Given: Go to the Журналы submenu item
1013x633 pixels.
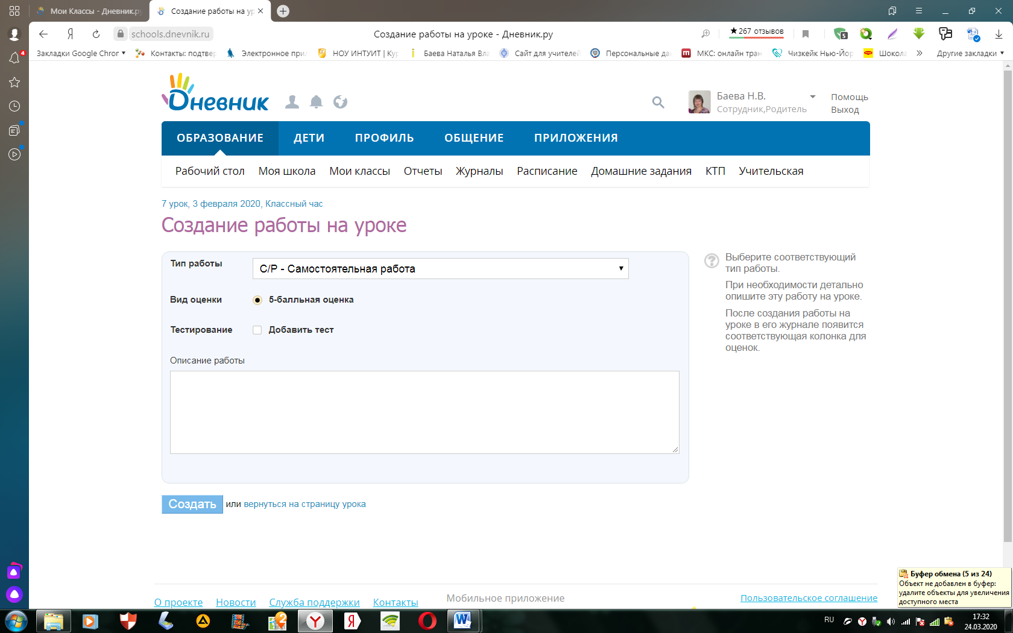Looking at the screenshot, I should click(479, 171).
